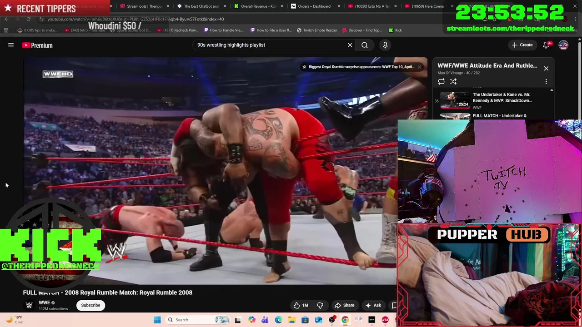This screenshot has height=327, width=582.
Task: Click the video title text
Action: pyautogui.click(x=108, y=292)
